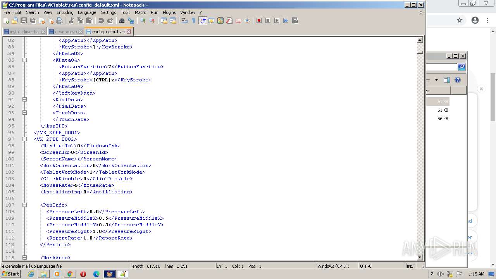The width and height of the screenshot is (496, 279).
Task: Stop macro recording with stop button
Action: (268, 21)
